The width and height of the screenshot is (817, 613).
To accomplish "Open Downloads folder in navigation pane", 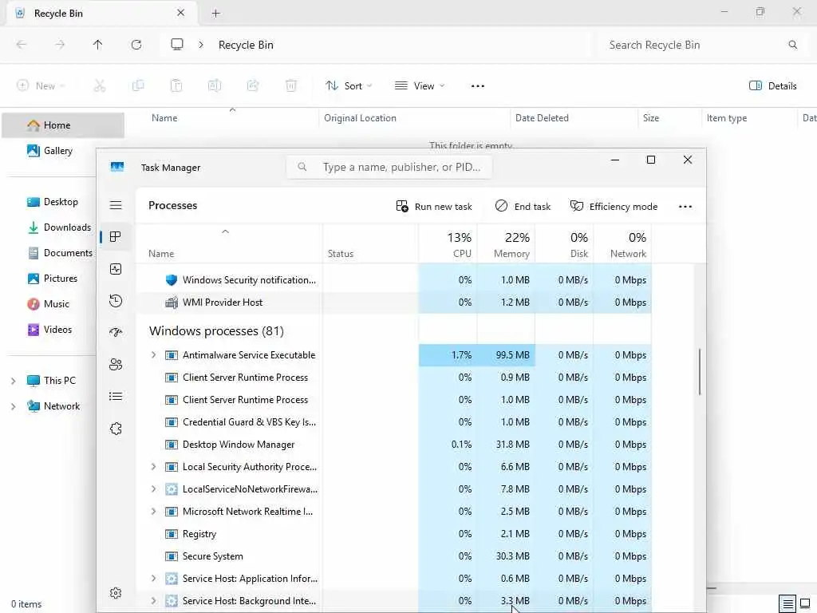I will click(x=59, y=227).
